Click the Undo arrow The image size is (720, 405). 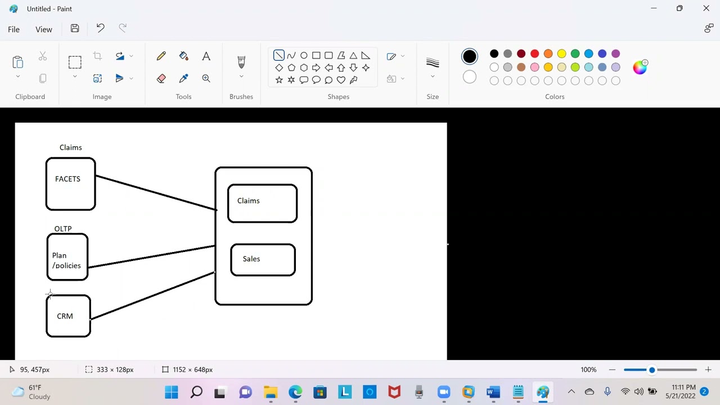100,28
